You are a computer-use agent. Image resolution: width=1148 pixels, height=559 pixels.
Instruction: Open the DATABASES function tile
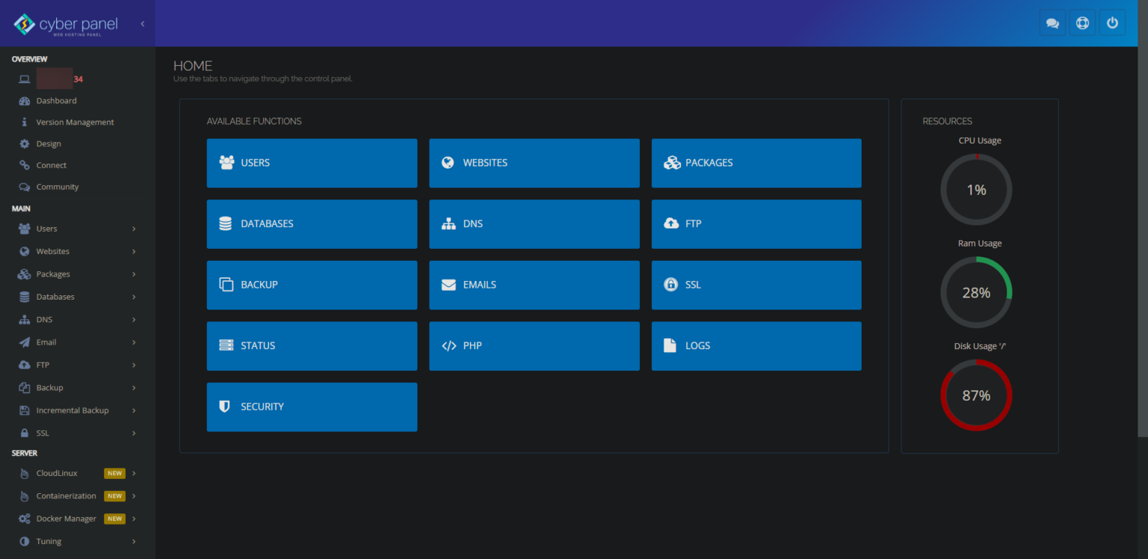click(312, 223)
